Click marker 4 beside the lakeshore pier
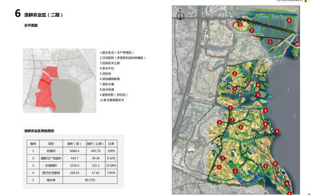This screenshot has width=310, height=195. [277, 131]
